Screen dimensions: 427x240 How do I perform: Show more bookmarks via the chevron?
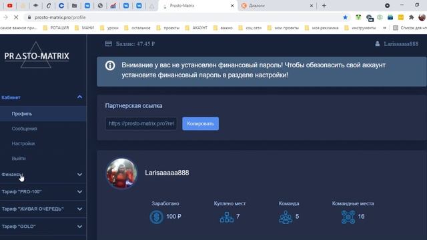click(384, 28)
